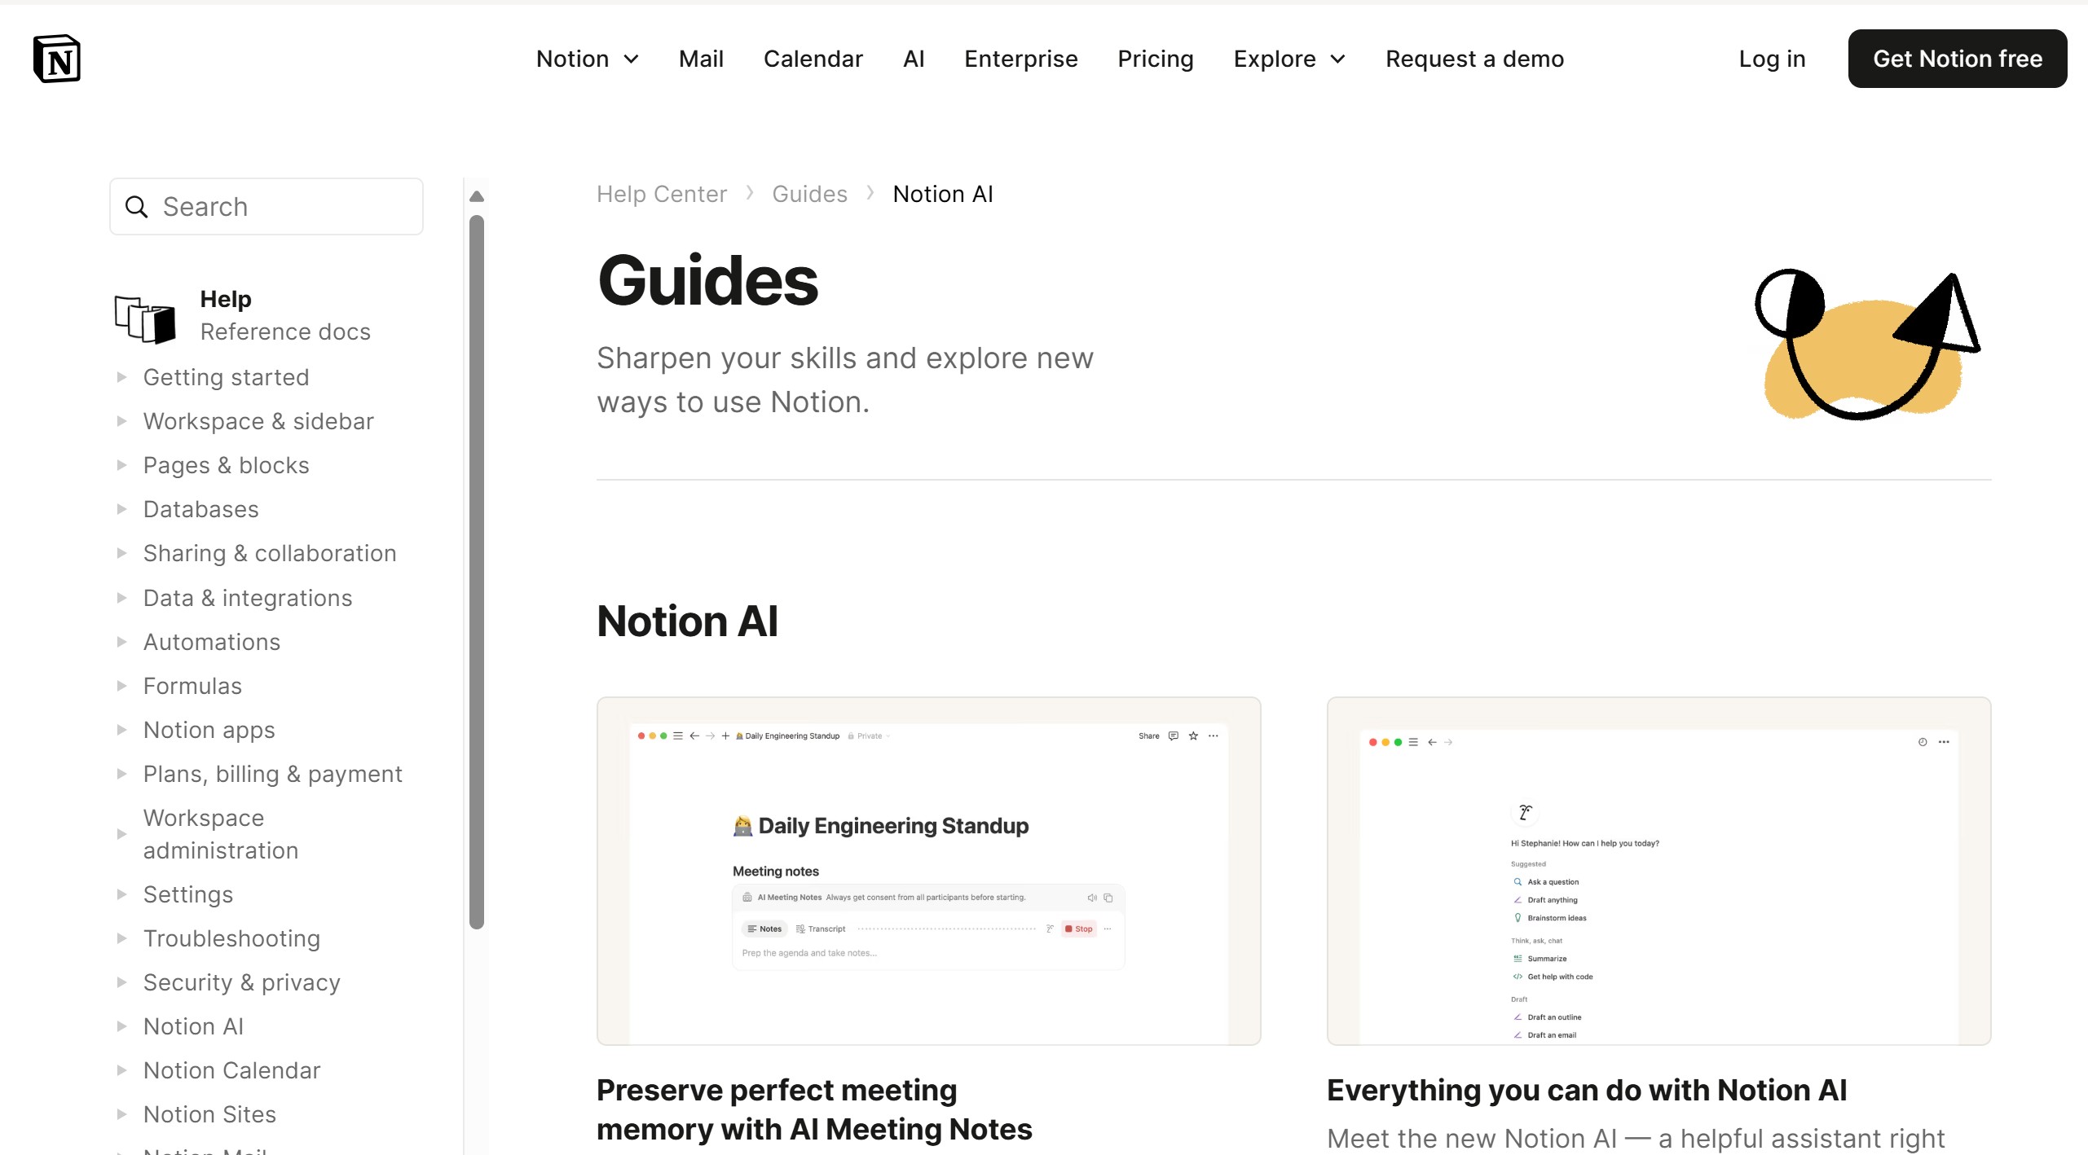Select Notion apps in sidebar
Screen dimensions: 2088x1155
(x=209, y=730)
